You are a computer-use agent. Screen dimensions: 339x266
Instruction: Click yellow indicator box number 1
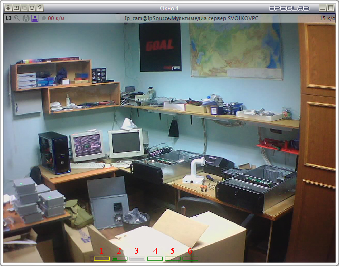pyautogui.click(x=102, y=259)
